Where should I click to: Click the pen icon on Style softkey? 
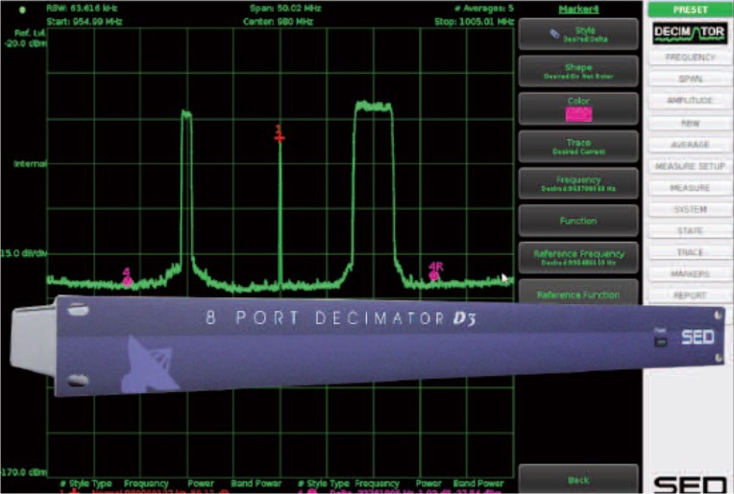tap(554, 34)
